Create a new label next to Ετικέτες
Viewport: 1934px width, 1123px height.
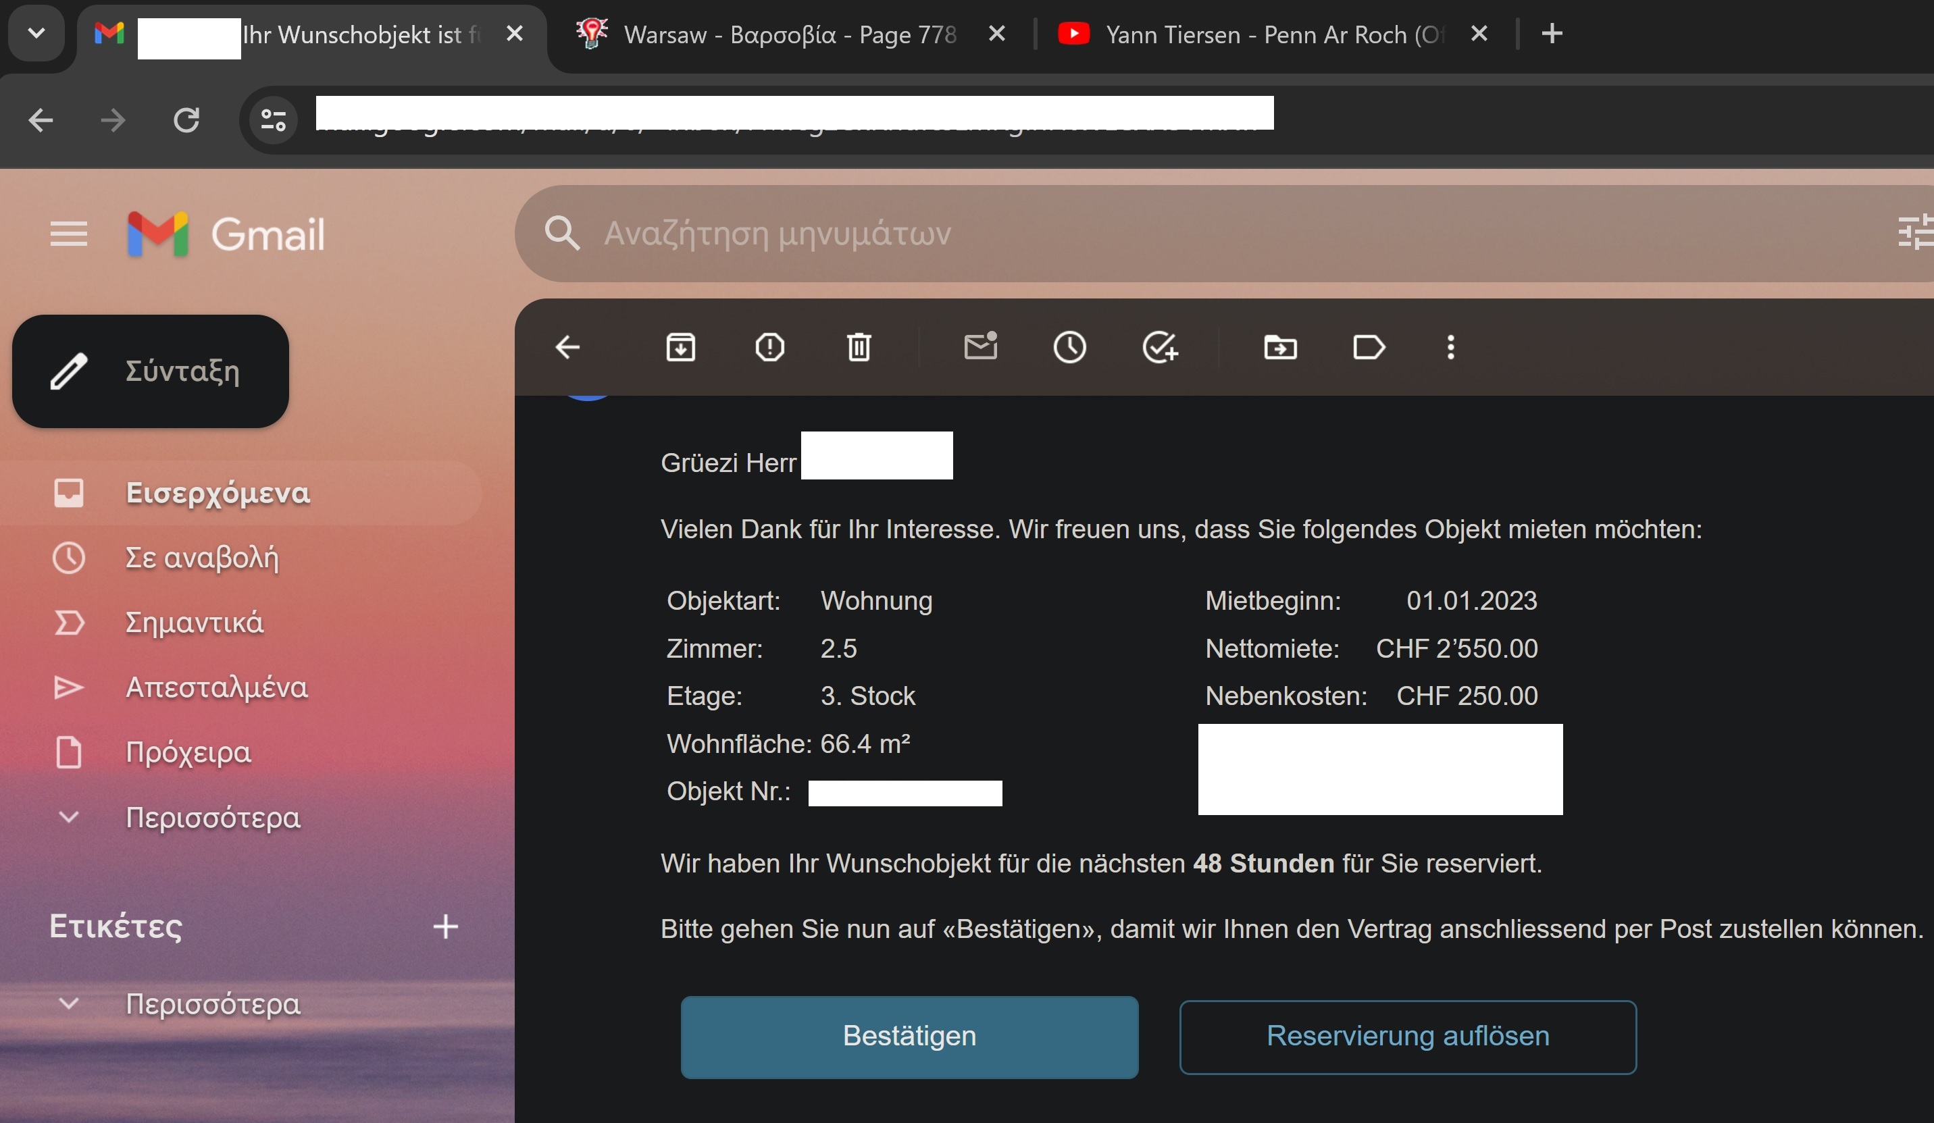tap(446, 926)
